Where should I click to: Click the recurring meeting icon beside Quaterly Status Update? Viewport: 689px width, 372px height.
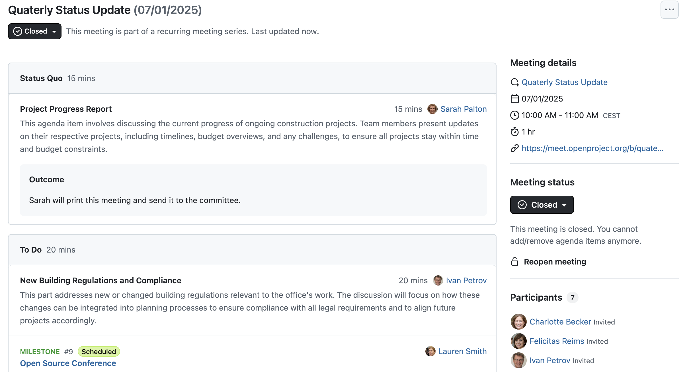pos(515,82)
